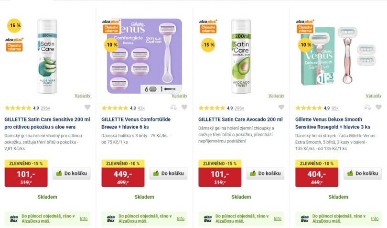Image resolution: width=387 pixels, height=228 pixels.
Task: Add Venus Deluxe Smooth Sensitive Rosegold to cart
Action: point(363,174)
